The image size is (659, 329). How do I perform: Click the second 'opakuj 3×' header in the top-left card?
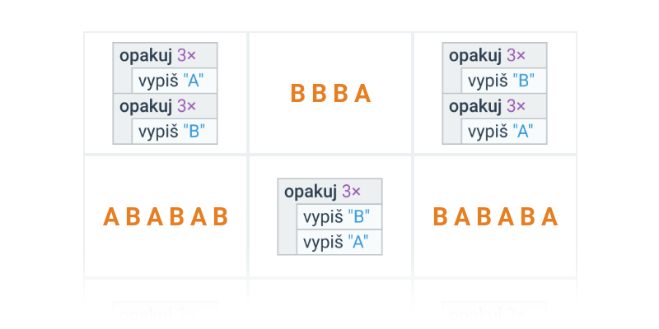(x=166, y=106)
